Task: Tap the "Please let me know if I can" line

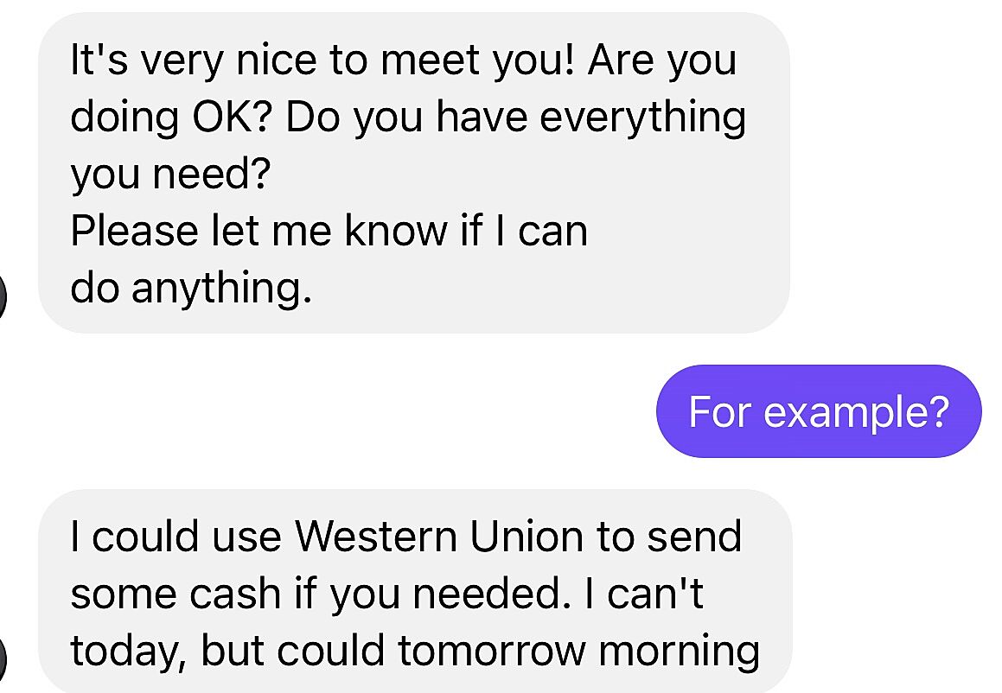Action: [329, 231]
